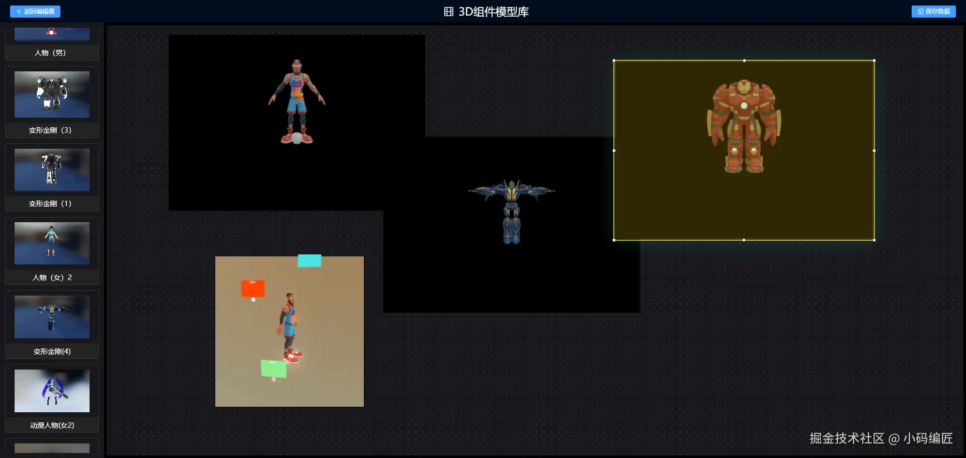
Task: Click the red armored robot in selected panel
Action: coord(744,126)
